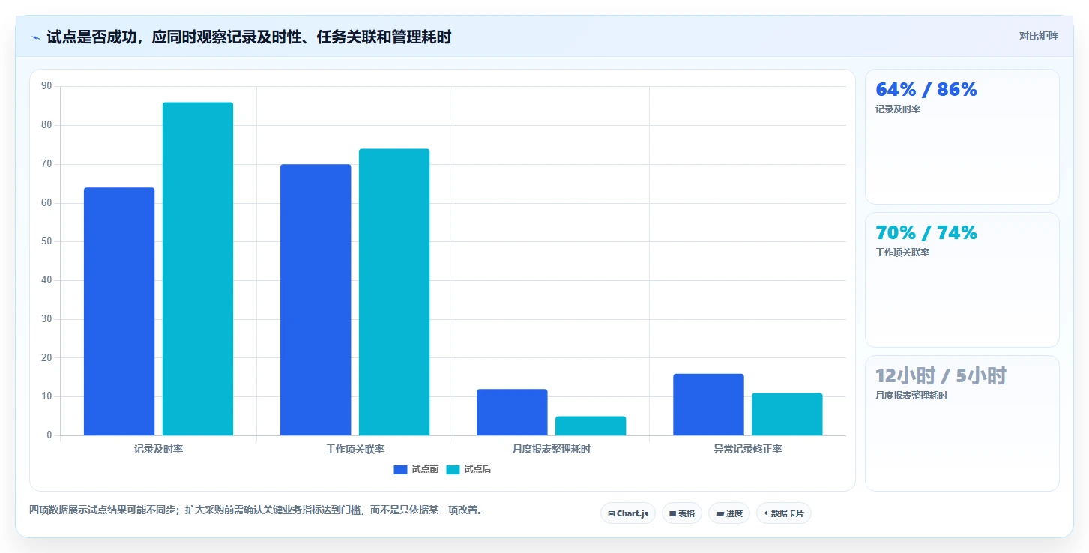This screenshot has width=1089, height=553.
Task: Click the 试点后 bar for 月度报表整理耗时
Action: [591, 426]
